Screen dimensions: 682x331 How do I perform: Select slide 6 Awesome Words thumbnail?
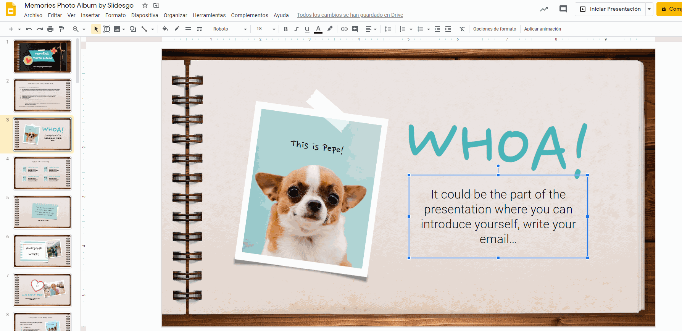(42, 251)
